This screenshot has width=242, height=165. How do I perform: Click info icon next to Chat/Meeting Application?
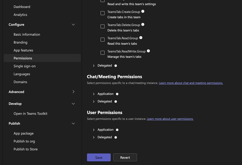117,94
